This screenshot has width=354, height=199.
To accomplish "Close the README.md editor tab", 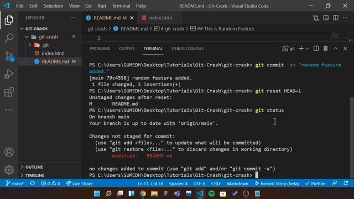I will point(132,18).
